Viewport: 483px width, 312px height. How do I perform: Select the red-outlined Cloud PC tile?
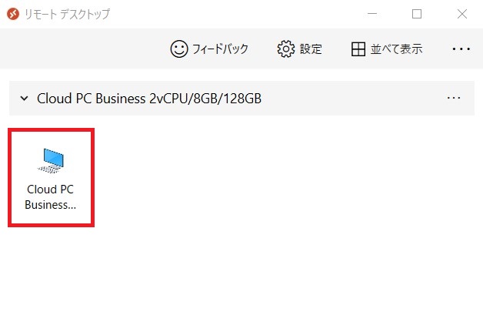click(51, 177)
